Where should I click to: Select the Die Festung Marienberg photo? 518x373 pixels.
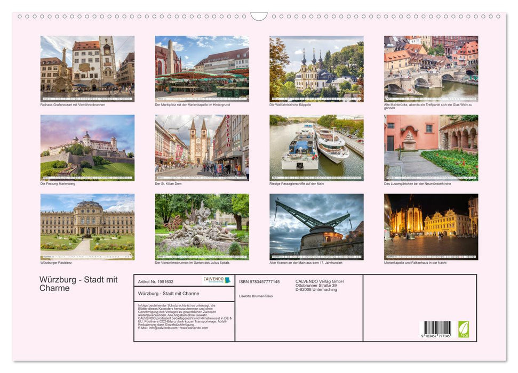(x=87, y=148)
